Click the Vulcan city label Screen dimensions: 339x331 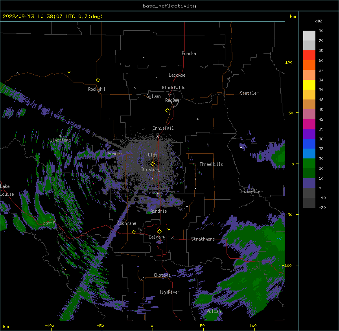click(x=214, y=311)
